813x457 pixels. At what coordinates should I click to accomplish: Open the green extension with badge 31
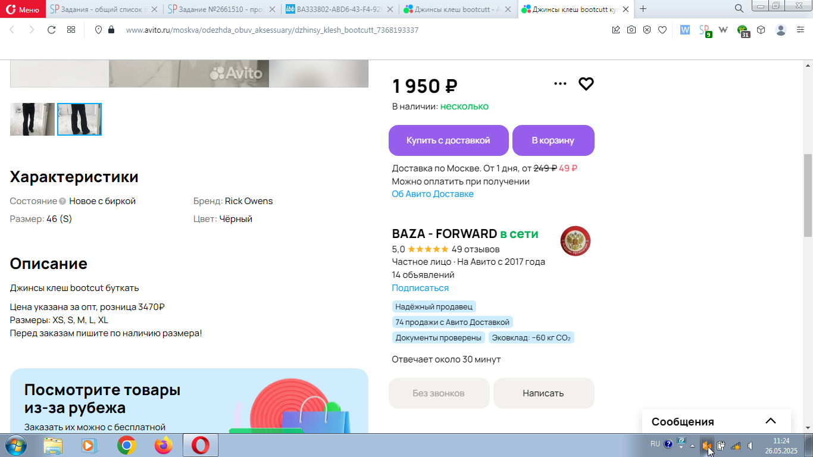click(x=743, y=31)
